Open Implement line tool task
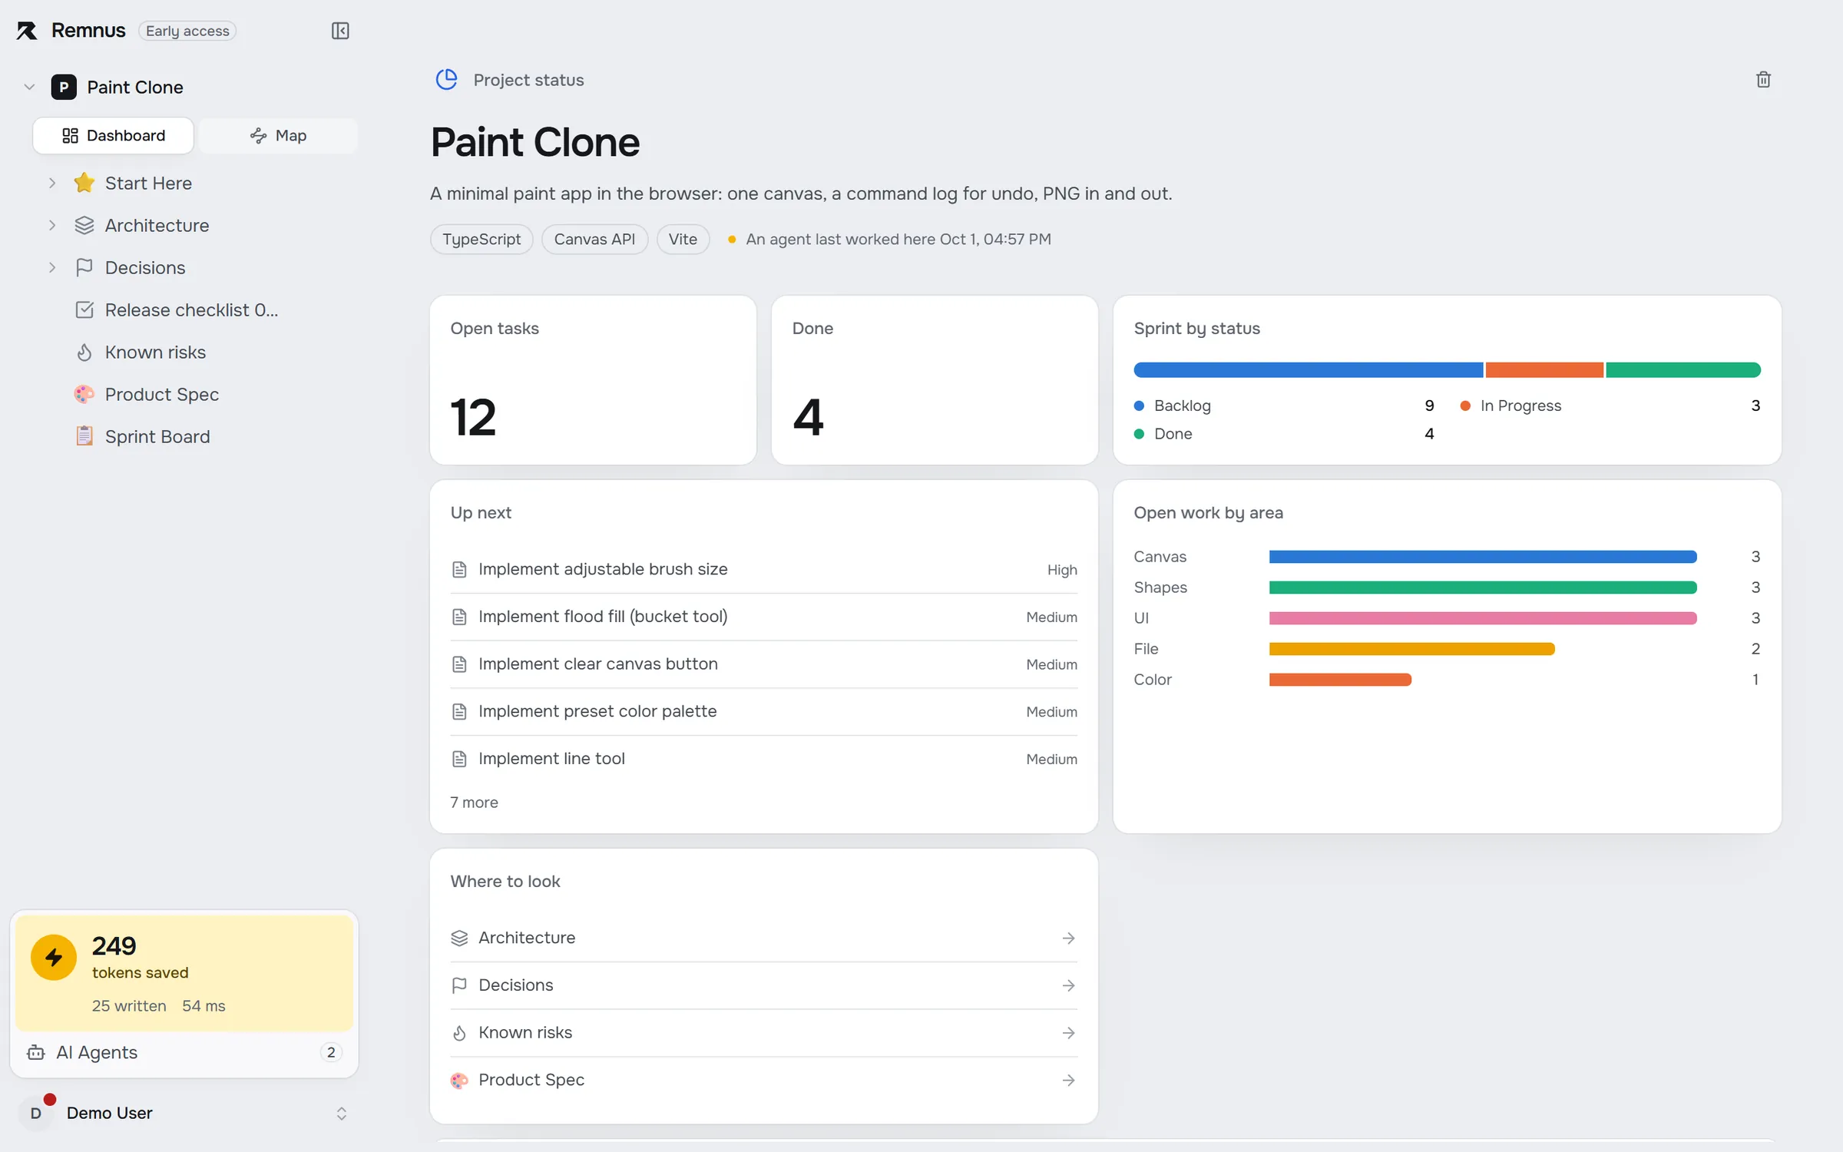1843x1152 pixels. (x=763, y=760)
